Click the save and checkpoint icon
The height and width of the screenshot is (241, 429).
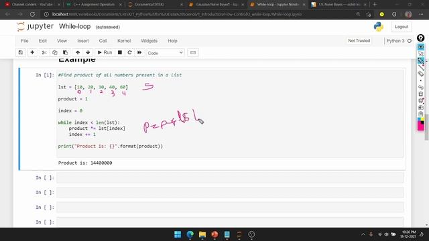(21, 52)
